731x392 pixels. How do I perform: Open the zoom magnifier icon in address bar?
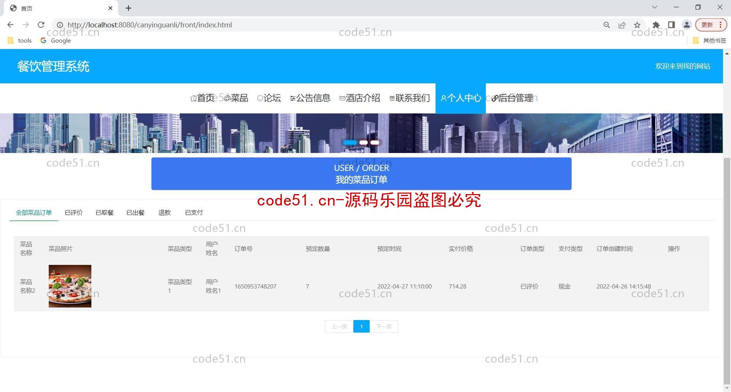[607, 25]
